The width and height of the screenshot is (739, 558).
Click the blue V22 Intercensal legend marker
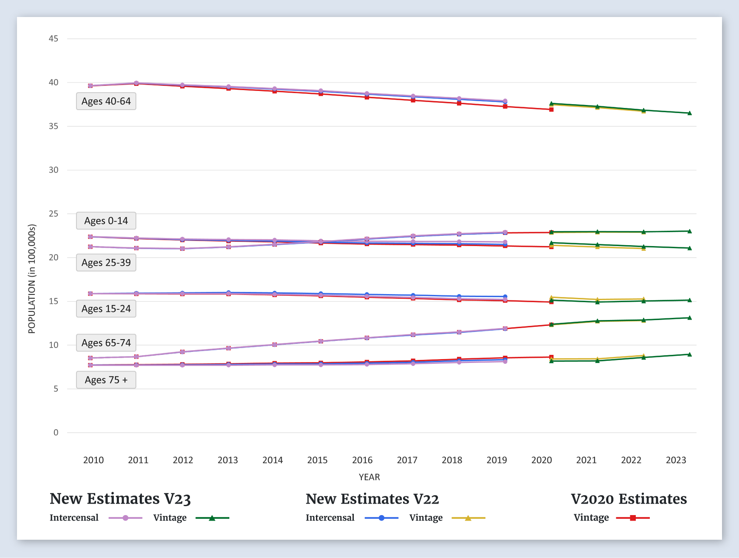coord(381,518)
